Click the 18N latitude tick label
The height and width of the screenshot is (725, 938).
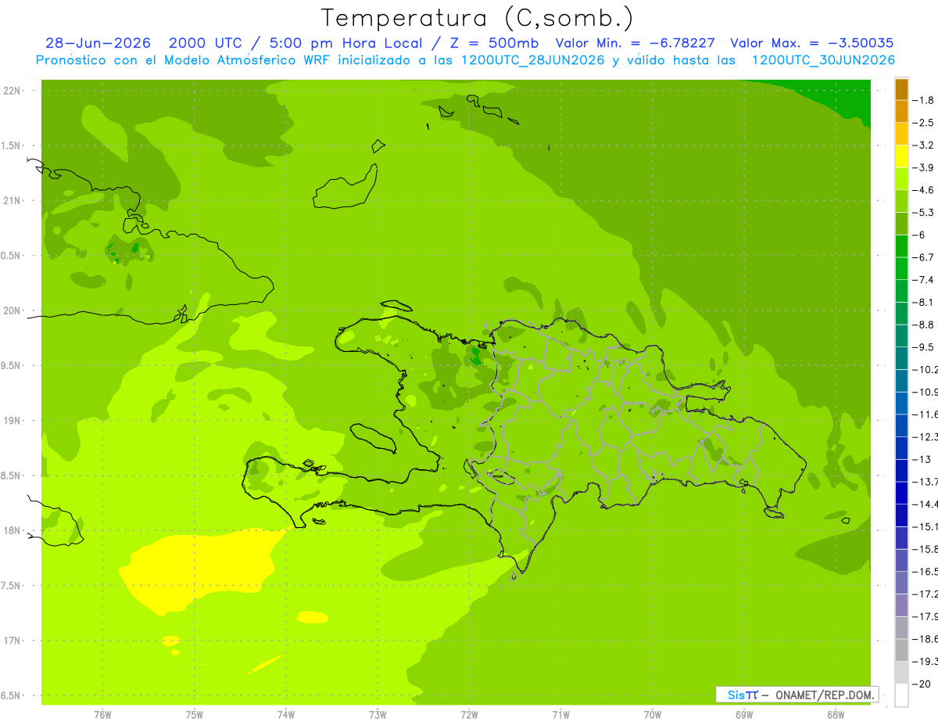point(12,530)
